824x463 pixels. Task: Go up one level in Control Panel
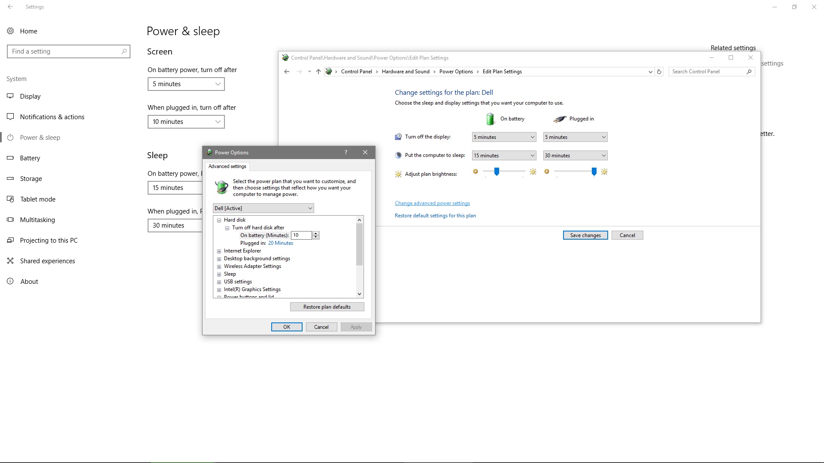(x=318, y=72)
